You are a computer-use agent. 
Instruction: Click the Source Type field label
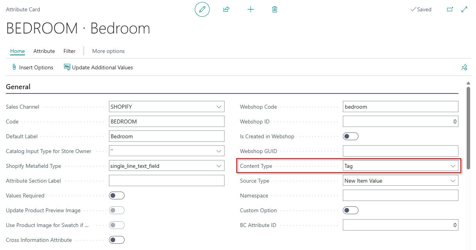coord(255,181)
